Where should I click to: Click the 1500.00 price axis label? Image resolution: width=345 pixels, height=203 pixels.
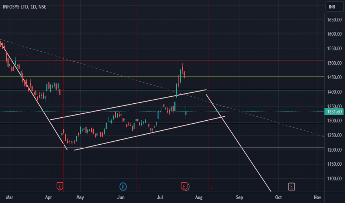pos(334,63)
